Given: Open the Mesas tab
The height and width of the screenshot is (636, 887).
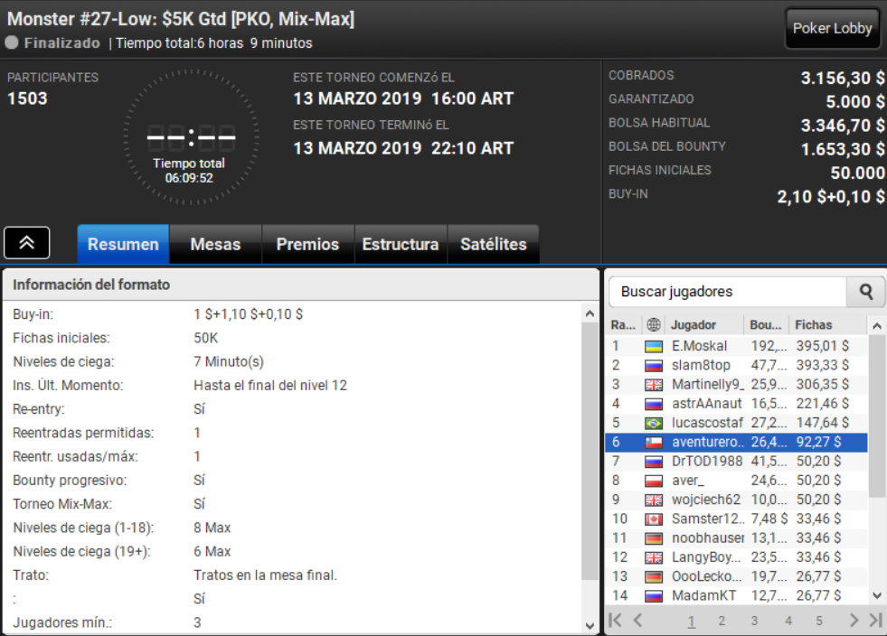Looking at the screenshot, I should [215, 244].
